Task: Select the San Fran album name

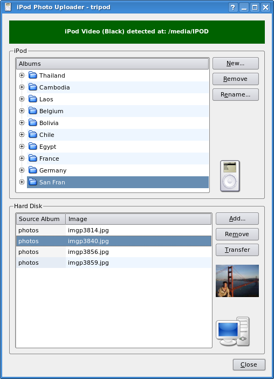Action: (x=52, y=182)
